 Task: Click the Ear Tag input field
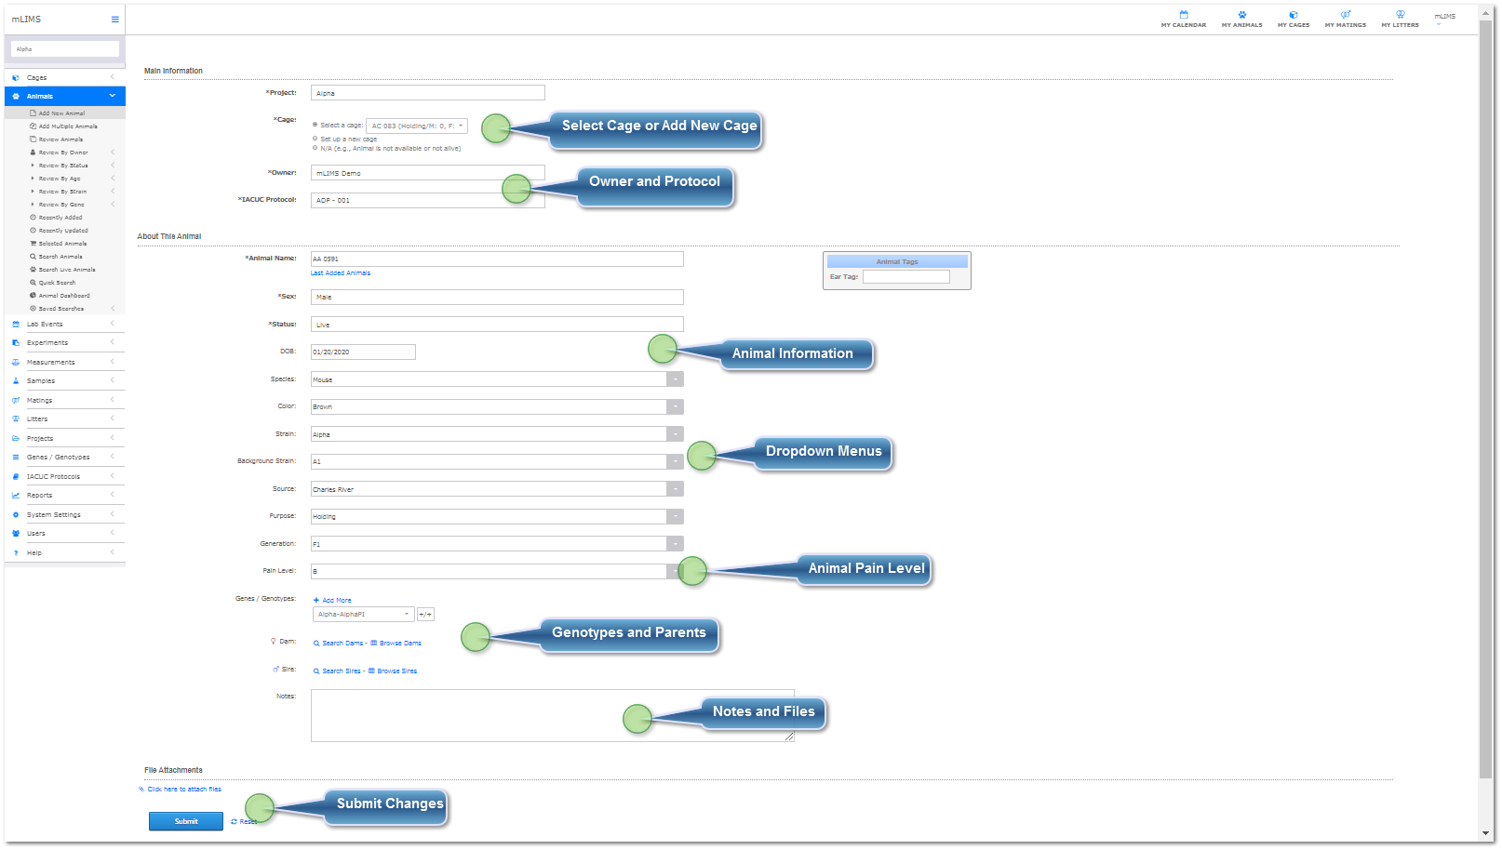(x=906, y=277)
